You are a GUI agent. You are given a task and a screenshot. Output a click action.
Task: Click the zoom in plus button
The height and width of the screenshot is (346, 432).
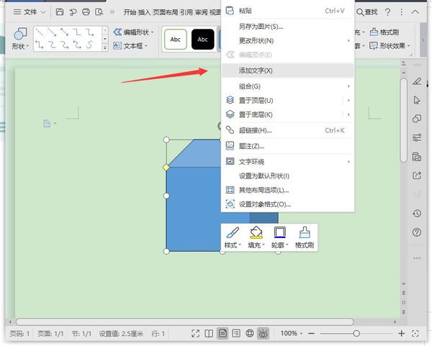[402, 334]
